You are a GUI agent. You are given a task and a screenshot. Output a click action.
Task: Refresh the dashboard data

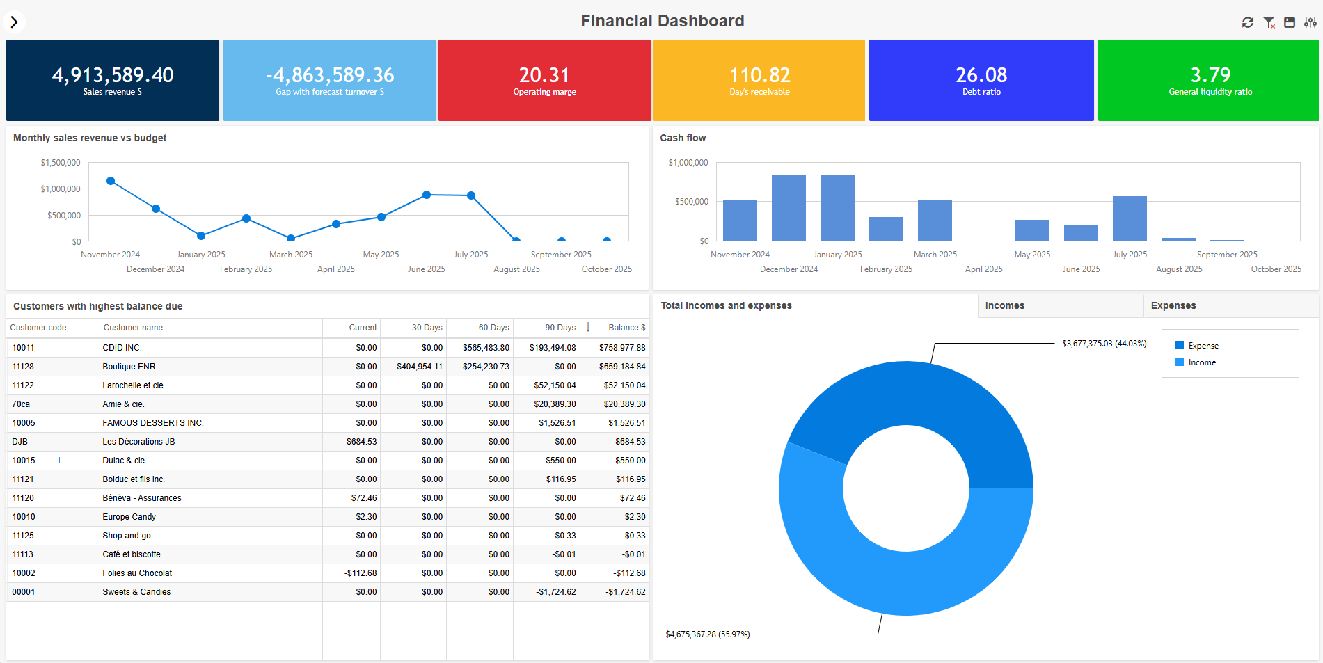[x=1248, y=22]
